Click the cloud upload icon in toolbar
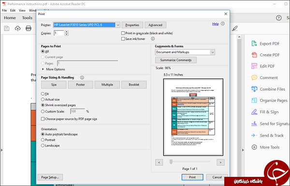 pos(17,28)
